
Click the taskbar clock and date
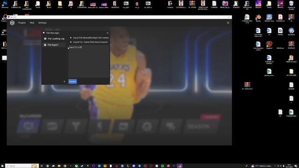(x=289, y=166)
